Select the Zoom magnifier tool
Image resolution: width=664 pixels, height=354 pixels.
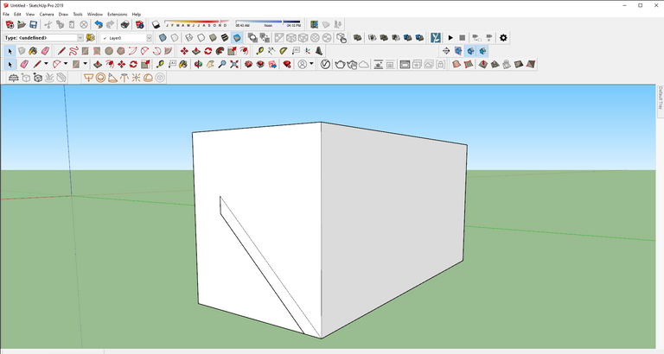point(222,64)
